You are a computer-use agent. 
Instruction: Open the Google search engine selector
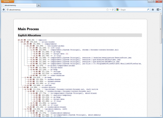[x=118, y=10]
